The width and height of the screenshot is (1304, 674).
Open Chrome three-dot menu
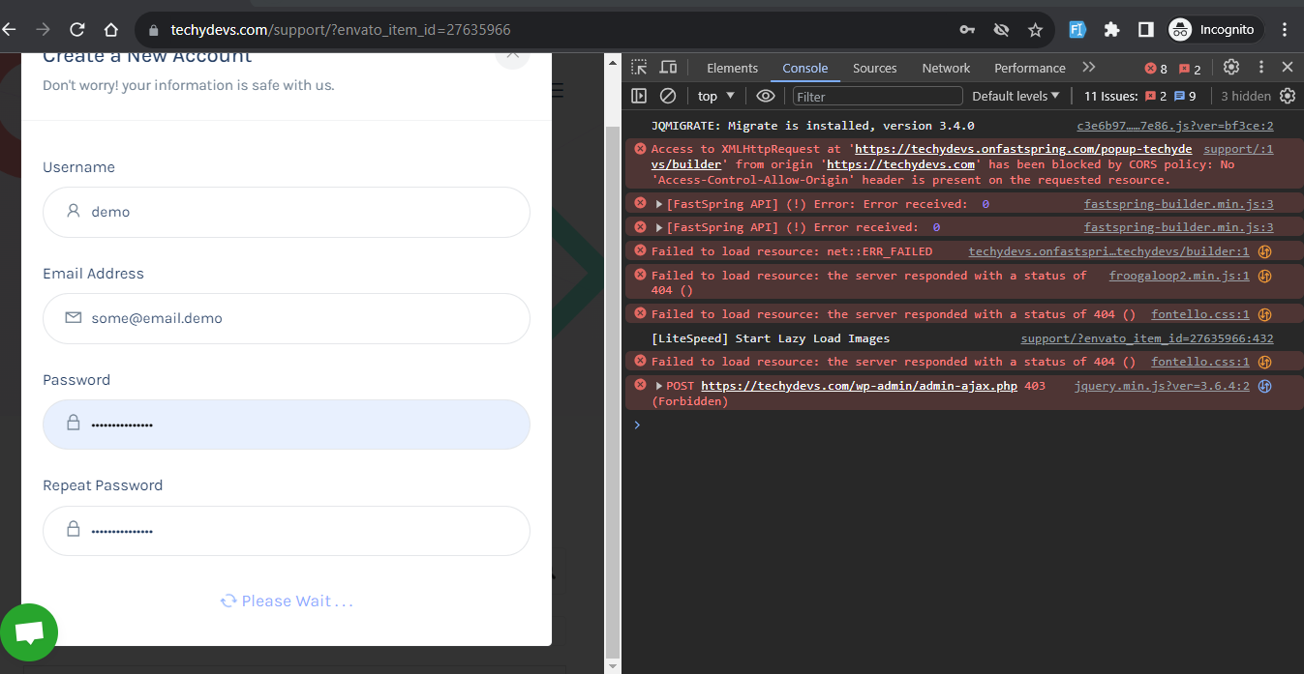pyautogui.click(x=1285, y=30)
